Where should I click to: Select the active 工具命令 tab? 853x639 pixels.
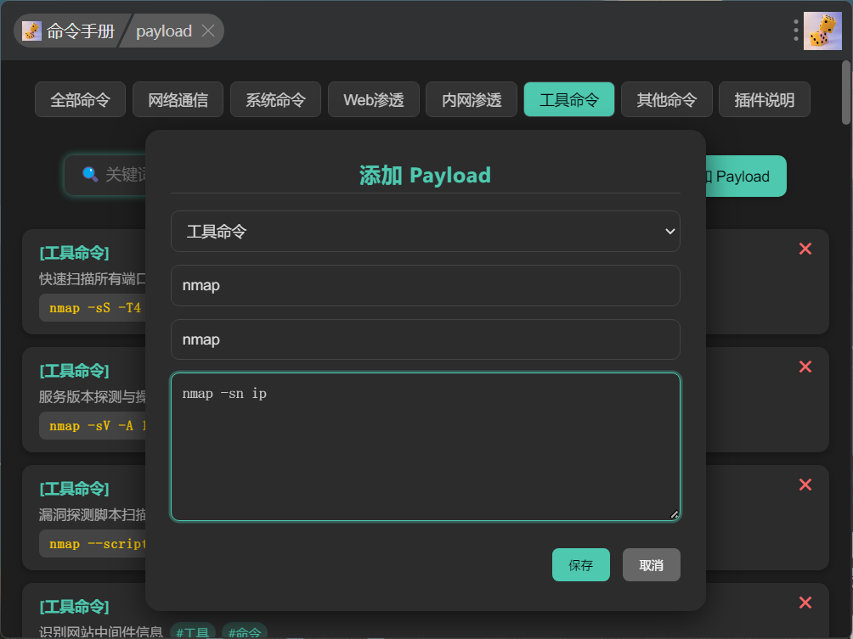click(569, 99)
